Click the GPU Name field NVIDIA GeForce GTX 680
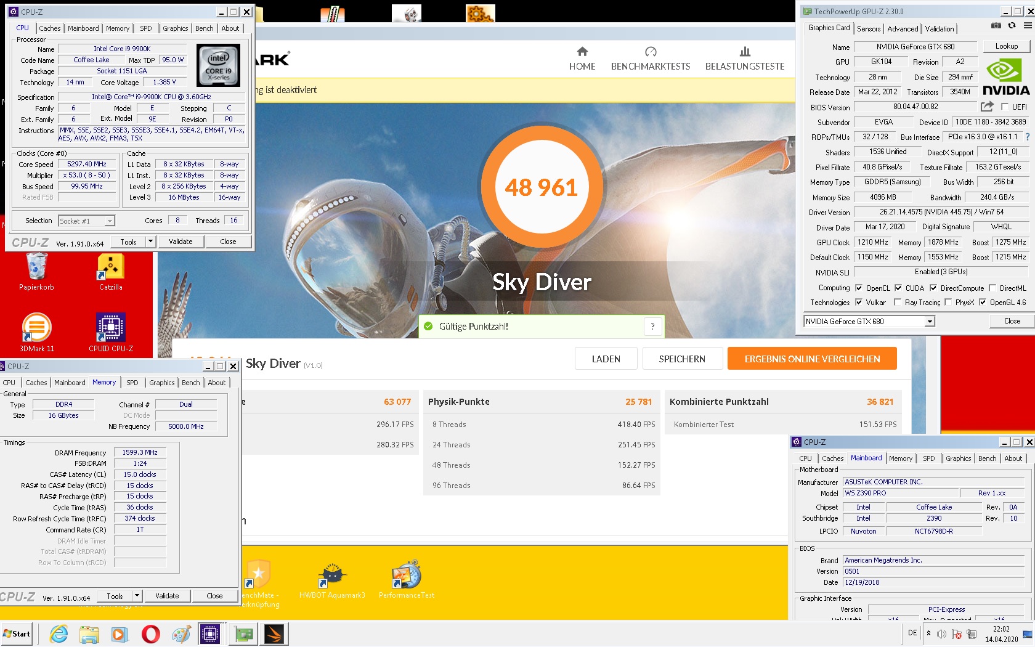 click(x=915, y=47)
